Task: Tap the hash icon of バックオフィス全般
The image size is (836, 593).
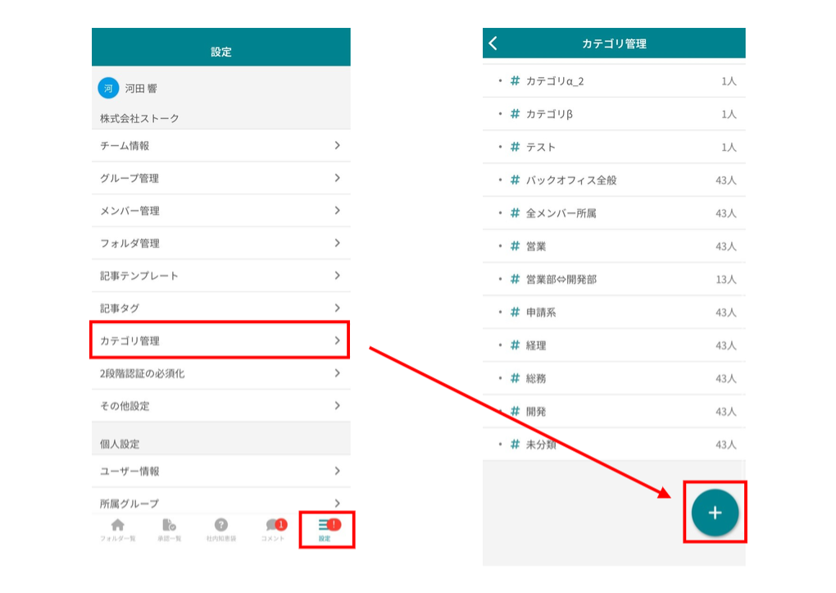Action: click(515, 180)
